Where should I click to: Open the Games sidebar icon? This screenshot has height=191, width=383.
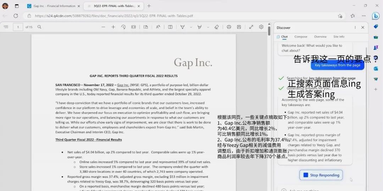click(376, 48)
